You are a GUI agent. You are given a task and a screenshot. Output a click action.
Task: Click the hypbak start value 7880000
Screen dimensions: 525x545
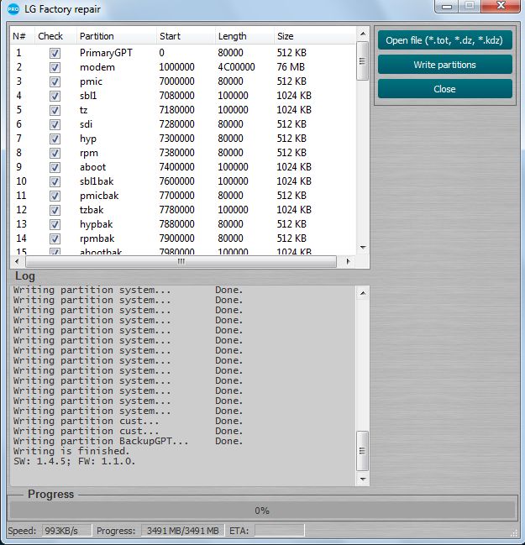point(176,224)
